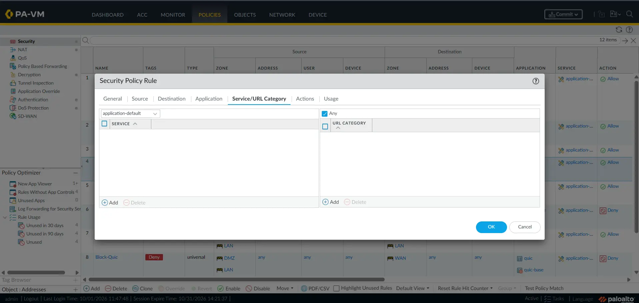Click the Disable icon in the bottom toolbar

(249, 288)
